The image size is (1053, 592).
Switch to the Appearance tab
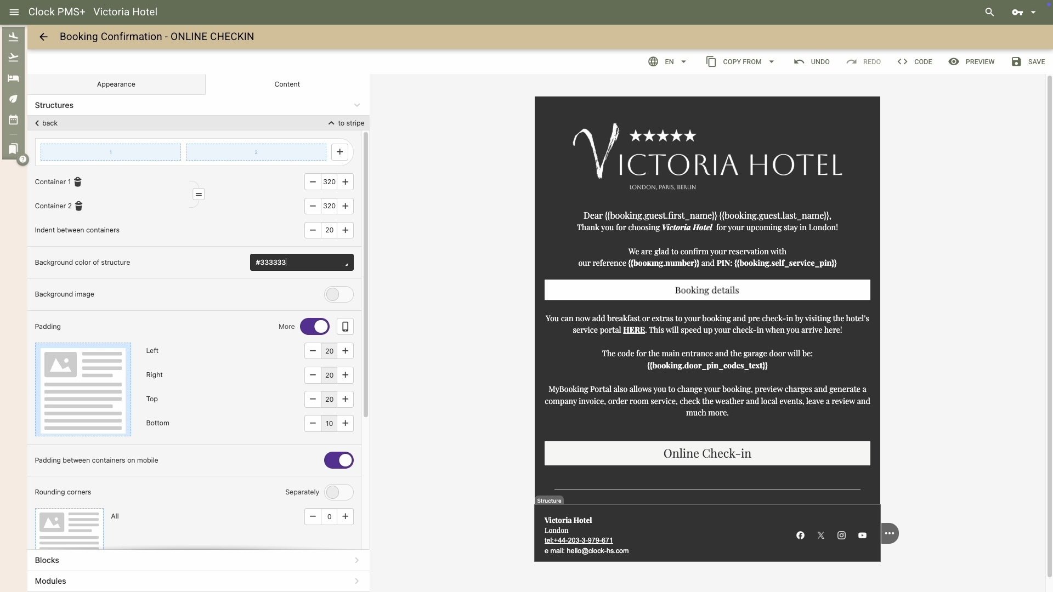(116, 84)
